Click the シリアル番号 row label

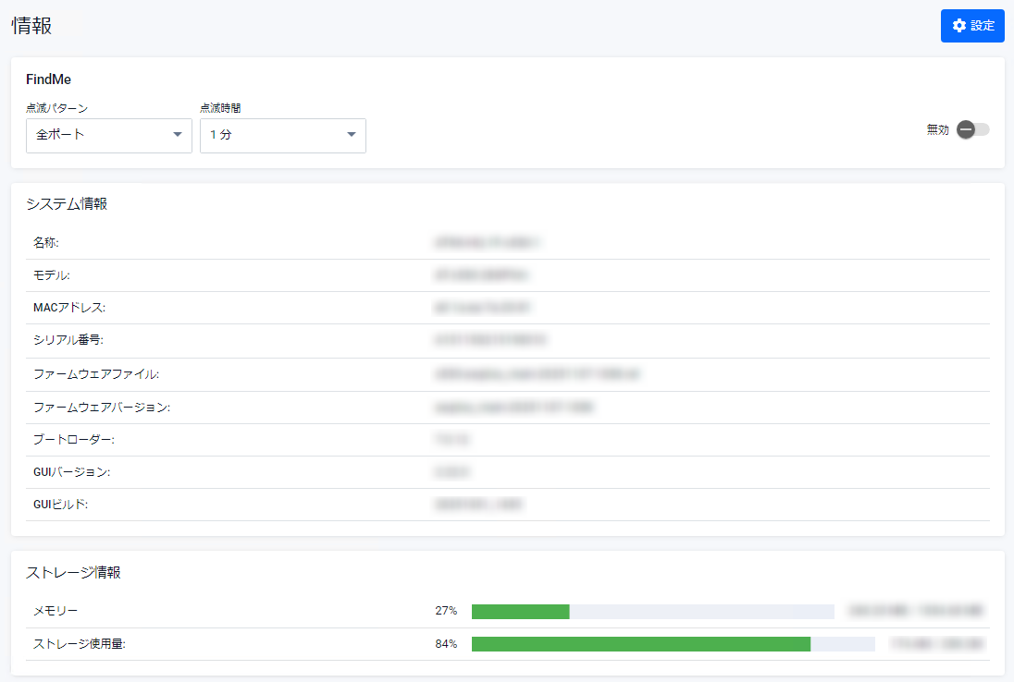coord(68,340)
